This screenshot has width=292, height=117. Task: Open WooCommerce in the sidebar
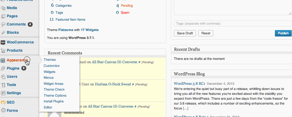[20, 42]
